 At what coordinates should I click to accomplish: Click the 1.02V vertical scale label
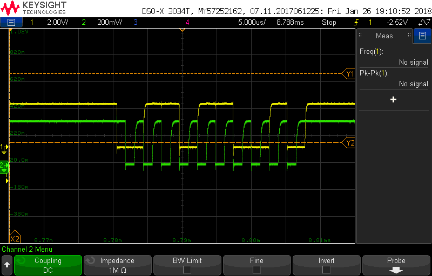pos(19,32)
